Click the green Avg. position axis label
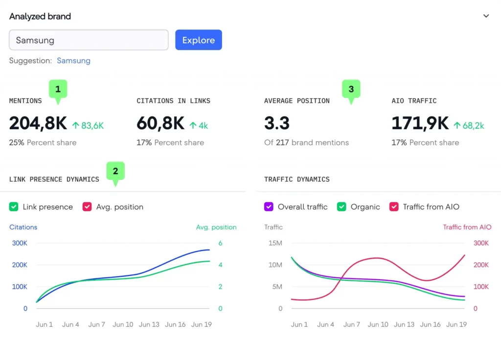 [x=216, y=227]
